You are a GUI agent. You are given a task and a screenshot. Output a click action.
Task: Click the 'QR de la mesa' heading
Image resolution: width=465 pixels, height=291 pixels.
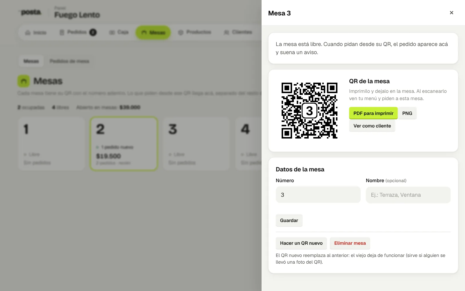pyautogui.click(x=369, y=81)
